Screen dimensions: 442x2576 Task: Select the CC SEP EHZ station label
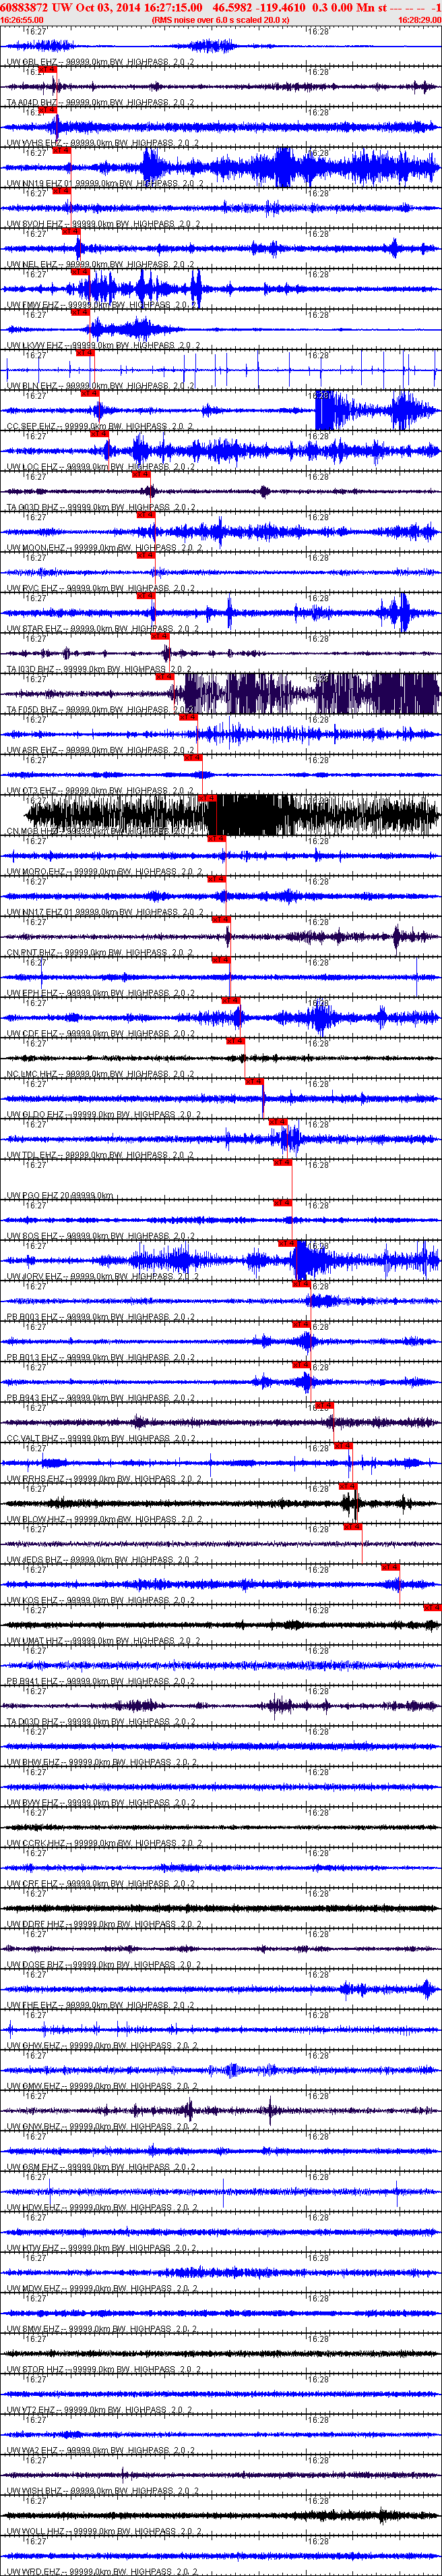point(101,426)
